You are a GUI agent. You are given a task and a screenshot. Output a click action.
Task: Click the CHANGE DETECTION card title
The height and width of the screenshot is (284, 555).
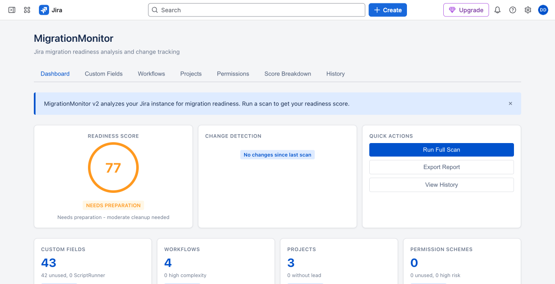(233, 136)
